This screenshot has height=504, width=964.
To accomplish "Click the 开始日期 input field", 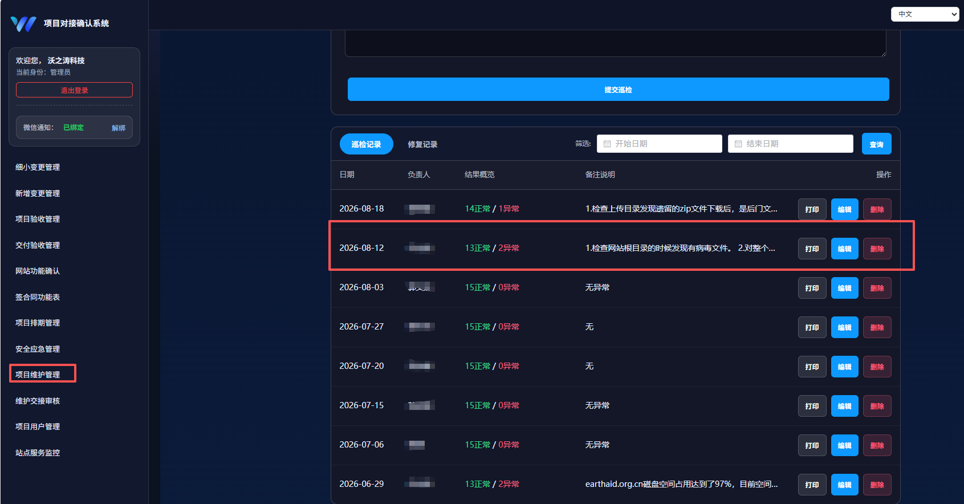I will tap(659, 144).
